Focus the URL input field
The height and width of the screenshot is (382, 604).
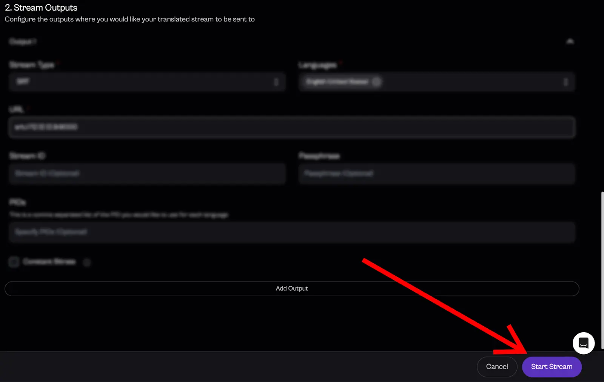point(291,127)
